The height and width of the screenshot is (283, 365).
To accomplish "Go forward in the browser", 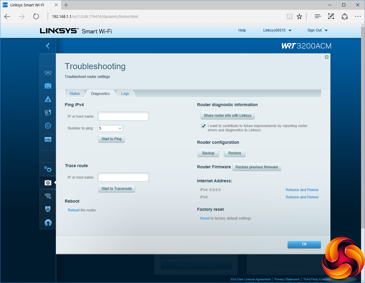I will (x=22, y=16).
